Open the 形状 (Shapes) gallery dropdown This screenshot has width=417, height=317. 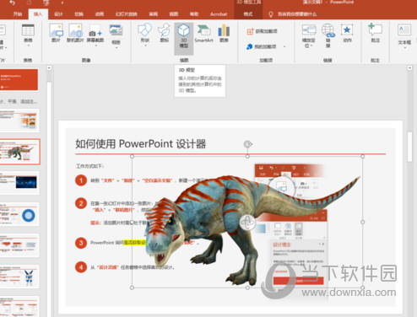point(145,35)
